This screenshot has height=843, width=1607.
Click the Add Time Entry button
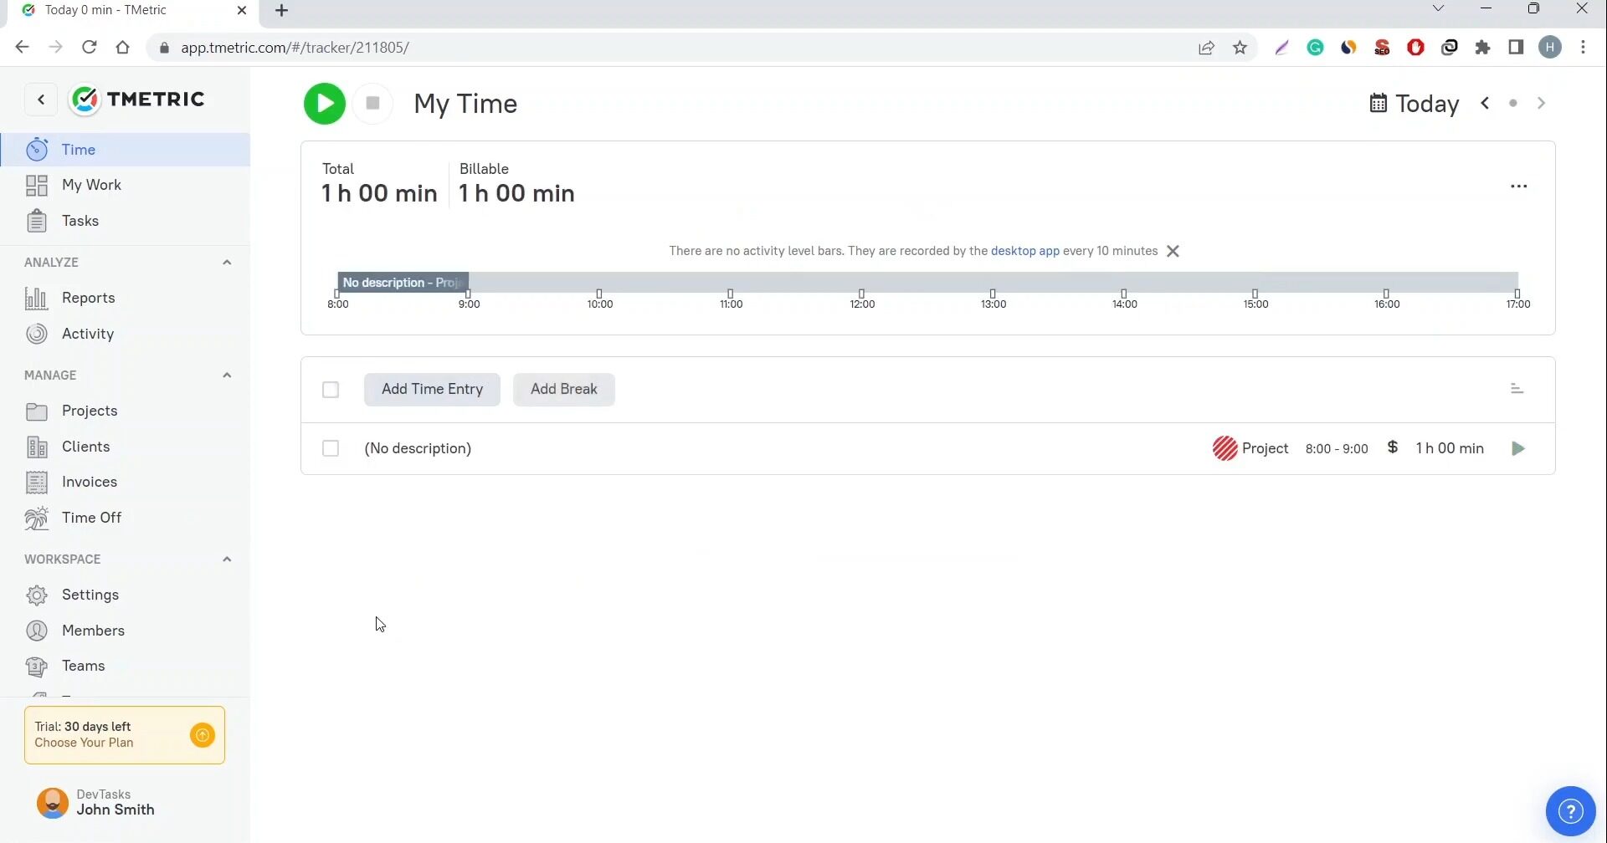point(432,389)
